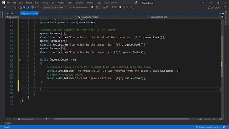
Task: Open the Build menu
Action: (x=37, y=3)
